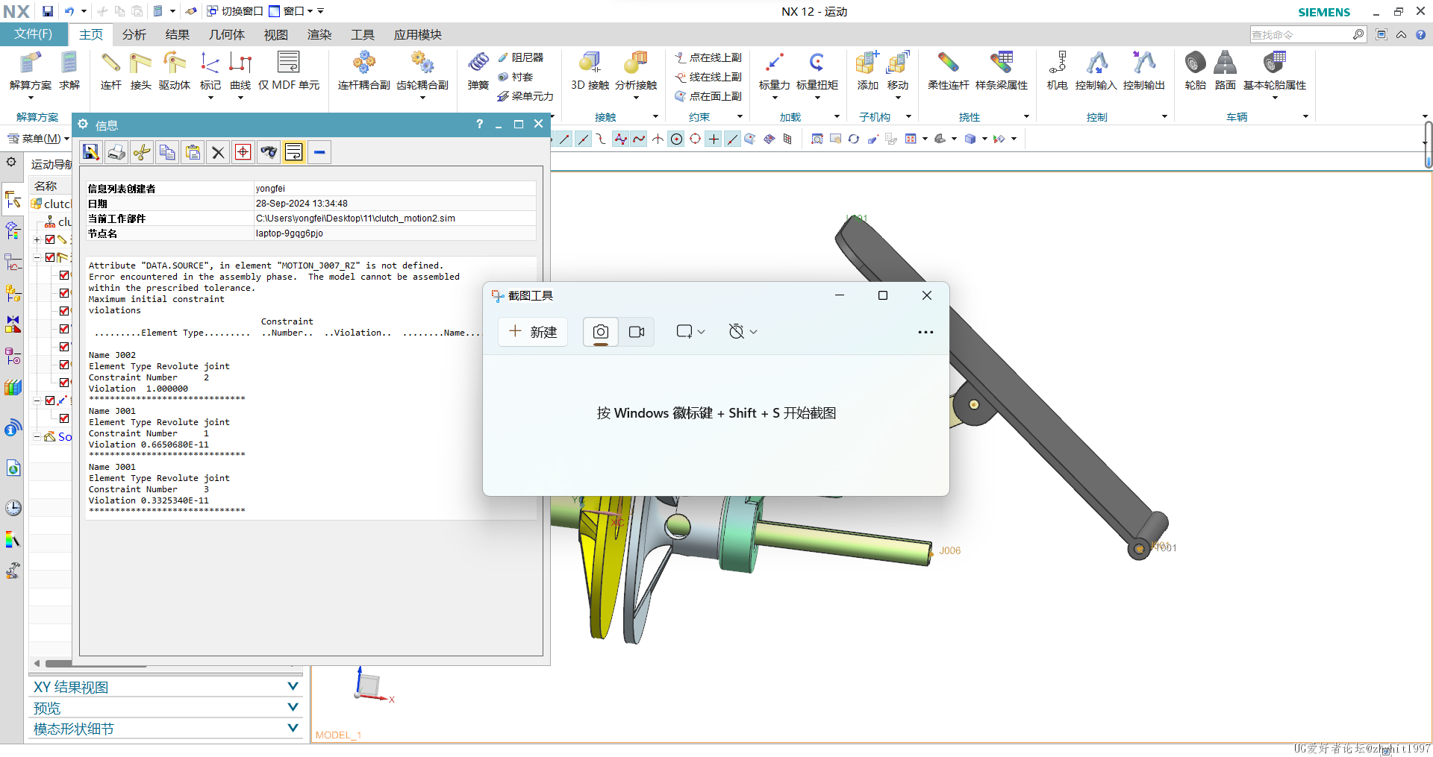Select the 弹簧 (Spring) tool
The image size is (1433, 757).
478,71
